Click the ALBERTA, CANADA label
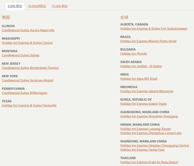Viewport: 194px width, 166px height. [134, 24]
